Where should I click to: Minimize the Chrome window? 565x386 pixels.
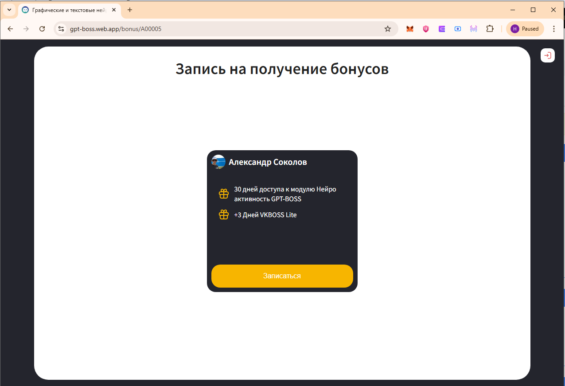513,10
